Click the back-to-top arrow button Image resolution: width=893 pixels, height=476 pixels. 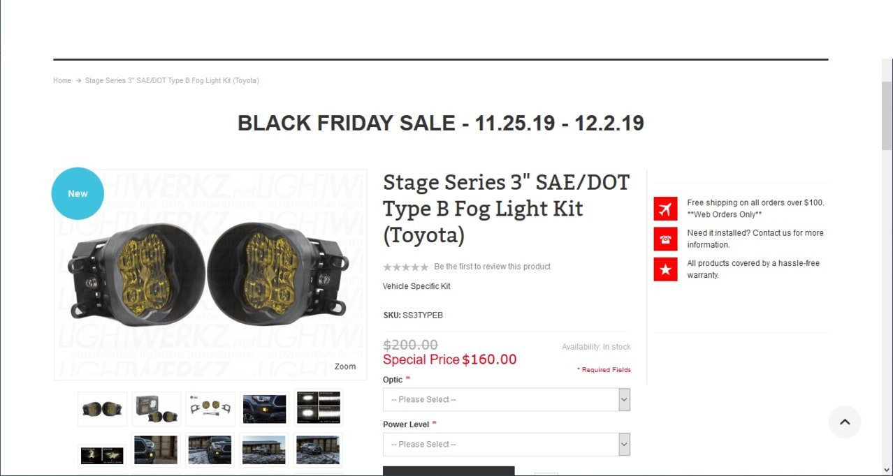click(845, 422)
